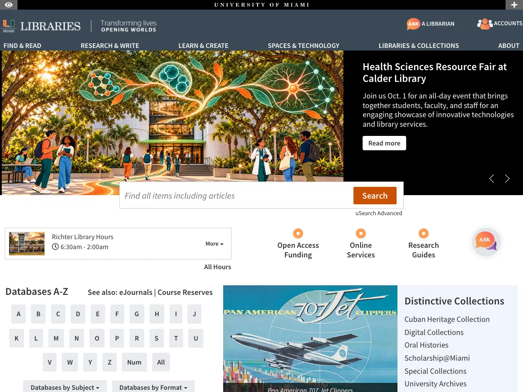
Task: Expand the plus icon in top bar
Action: click(514, 5)
